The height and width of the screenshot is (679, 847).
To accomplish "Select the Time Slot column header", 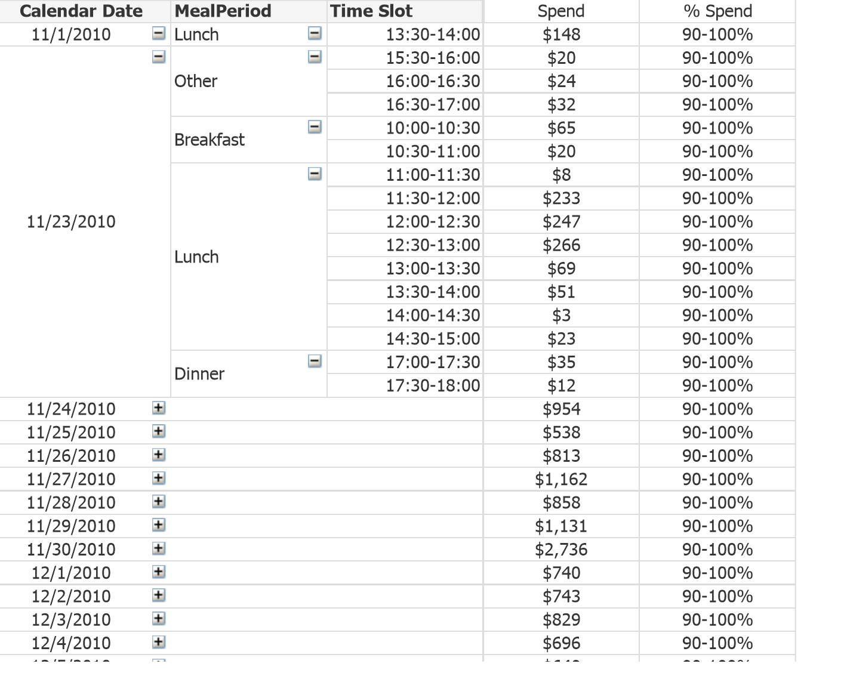I will 371,11.
